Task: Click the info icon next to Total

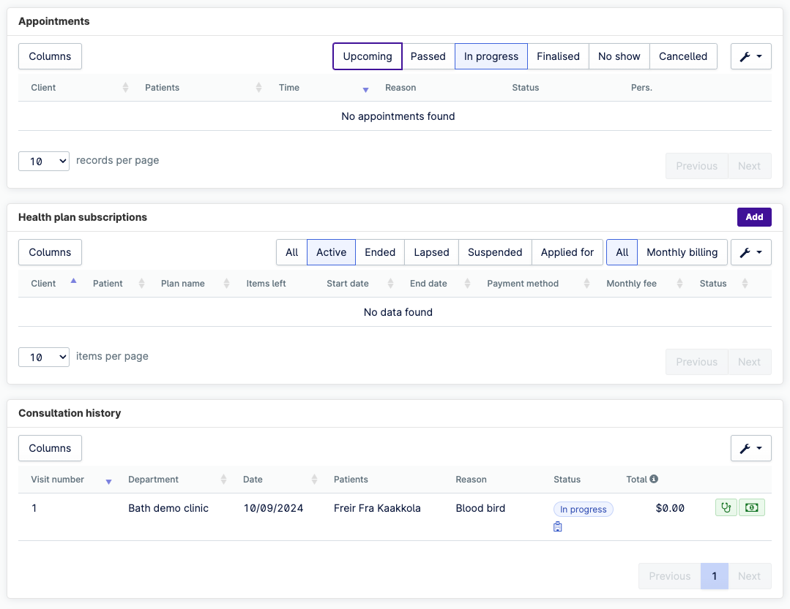Action: (x=654, y=480)
